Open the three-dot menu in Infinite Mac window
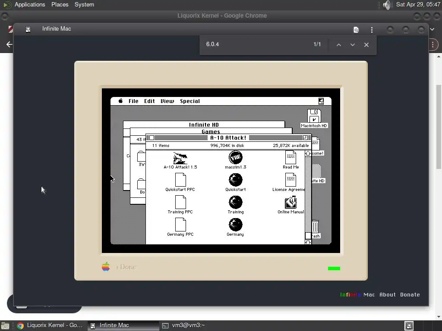This screenshot has height=331, width=442. click(372, 30)
